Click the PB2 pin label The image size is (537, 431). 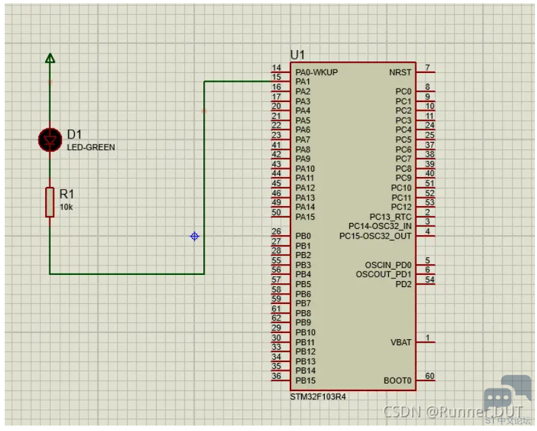pyautogui.click(x=303, y=255)
